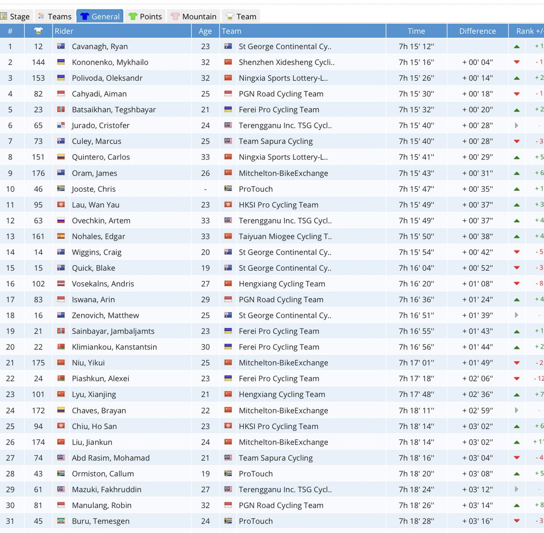Open the Teams tab

point(55,16)
